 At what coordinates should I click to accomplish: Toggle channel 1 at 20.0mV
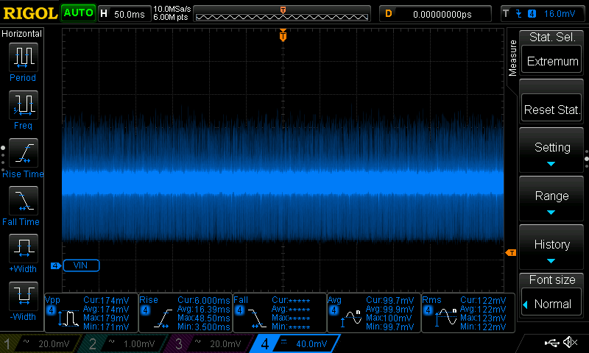(40, 343)
